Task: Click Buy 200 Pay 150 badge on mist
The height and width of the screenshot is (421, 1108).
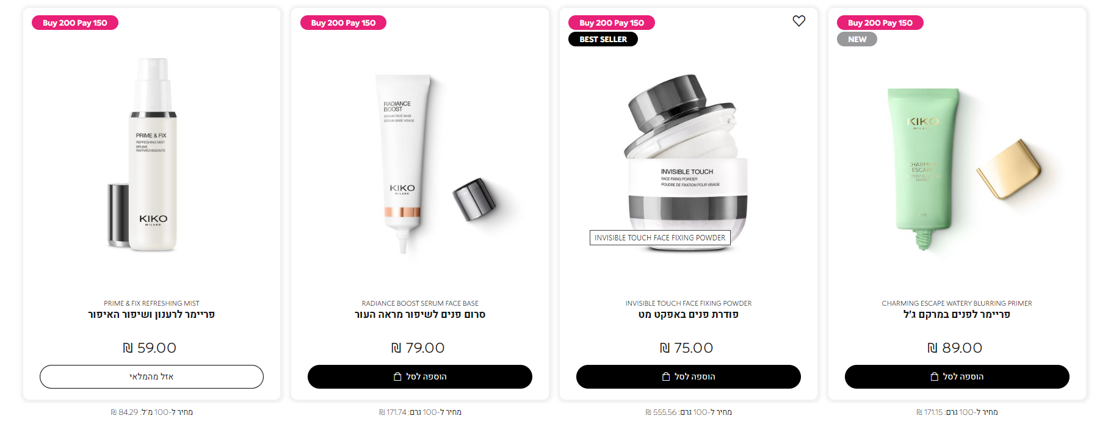Action: click(75, 23)
